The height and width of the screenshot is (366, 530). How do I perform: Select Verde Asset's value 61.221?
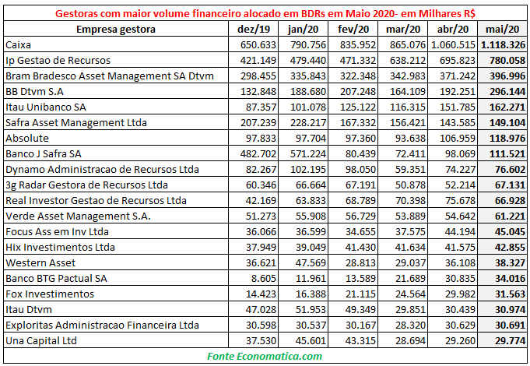tap(510, 216)
